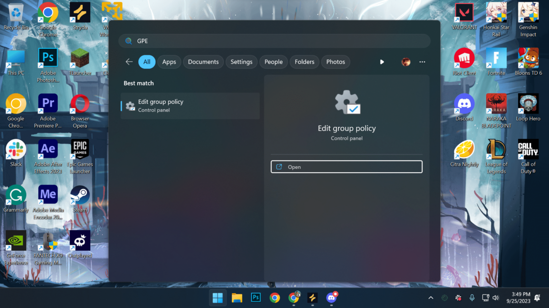Viewport: 549px width, 308px height.
Task: Open FANTECH X9 Gaming Mouse shortcut
Action: [x=48, y=248]
